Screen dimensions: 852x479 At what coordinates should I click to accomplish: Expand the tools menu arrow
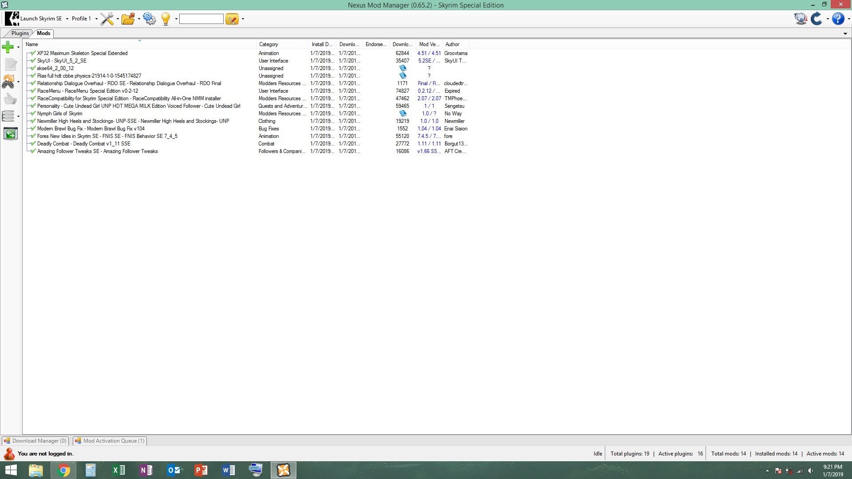(118, 19)
